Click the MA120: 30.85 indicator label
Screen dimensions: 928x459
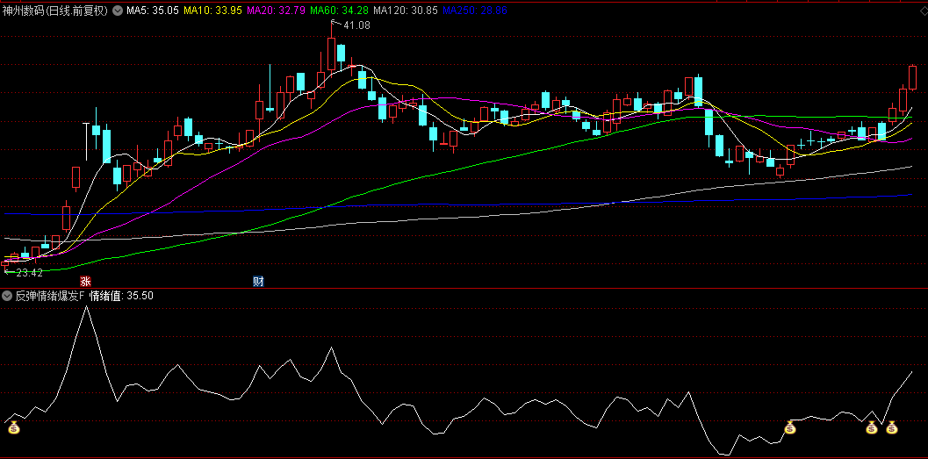406,11
